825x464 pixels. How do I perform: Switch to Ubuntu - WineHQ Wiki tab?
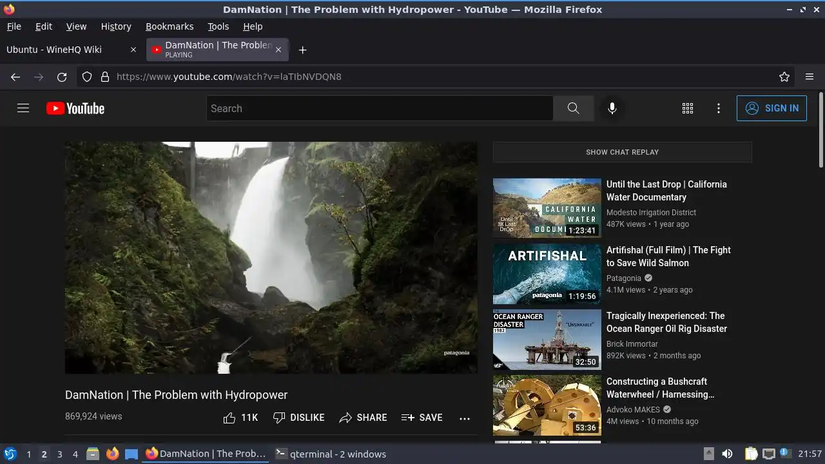pyautogui.click(x=72, y=50)
